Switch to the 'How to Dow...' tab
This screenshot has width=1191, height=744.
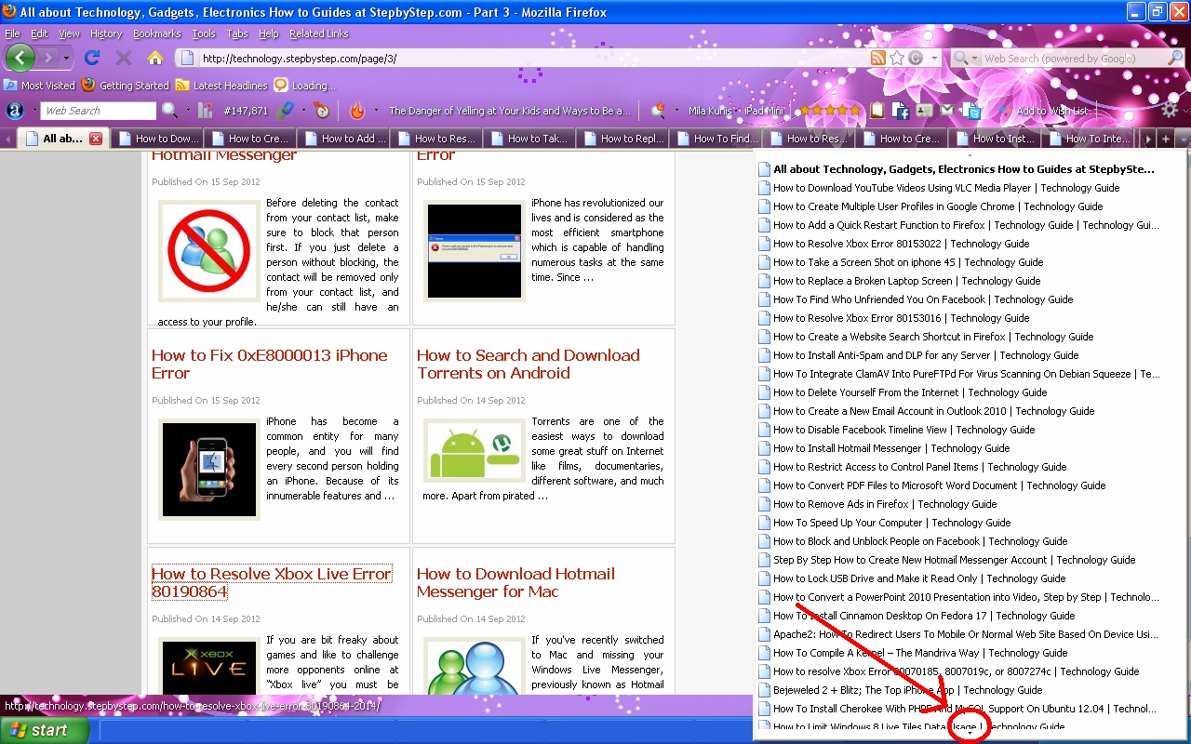tap(157, 139)
